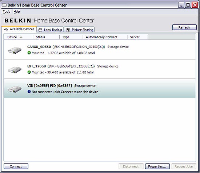Open the Help menu

click(17, 12)
